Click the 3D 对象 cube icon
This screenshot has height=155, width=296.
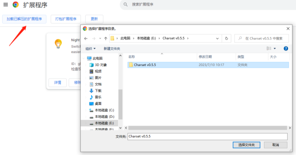coord(91,65)
